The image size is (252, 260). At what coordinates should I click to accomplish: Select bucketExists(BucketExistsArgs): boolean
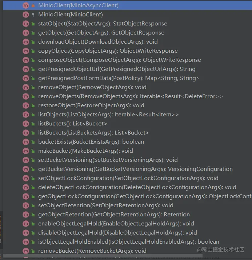[91, 142]
